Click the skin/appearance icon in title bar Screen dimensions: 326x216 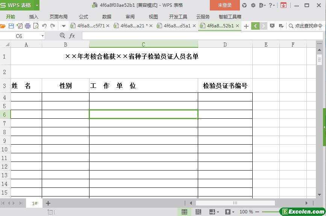(x=244, y=5)
